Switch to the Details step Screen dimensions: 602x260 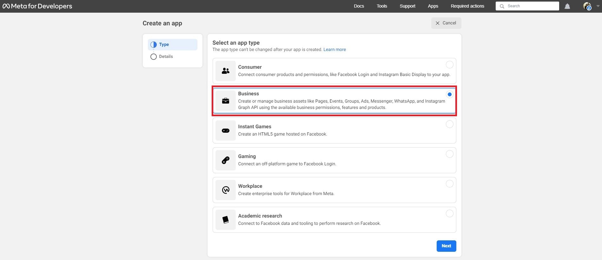173,57
